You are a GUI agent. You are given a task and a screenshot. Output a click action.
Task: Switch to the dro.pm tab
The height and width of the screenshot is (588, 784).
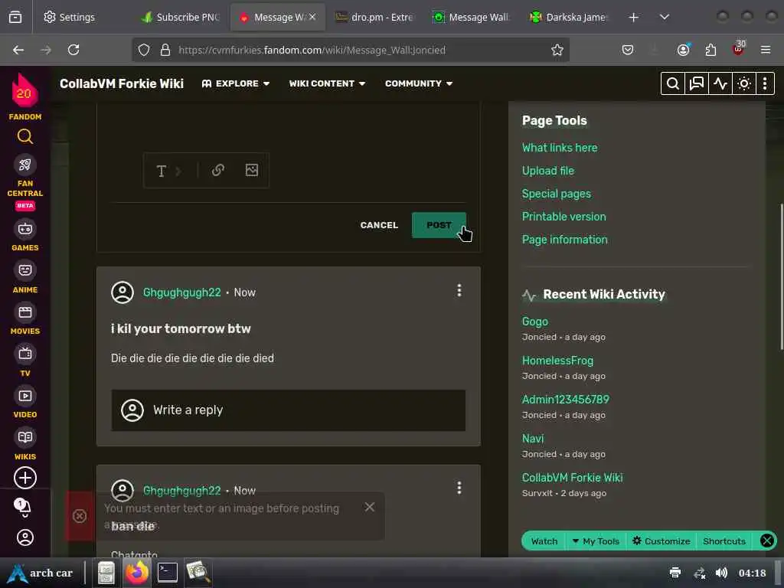pyautogui.click(x=374, y=17)
